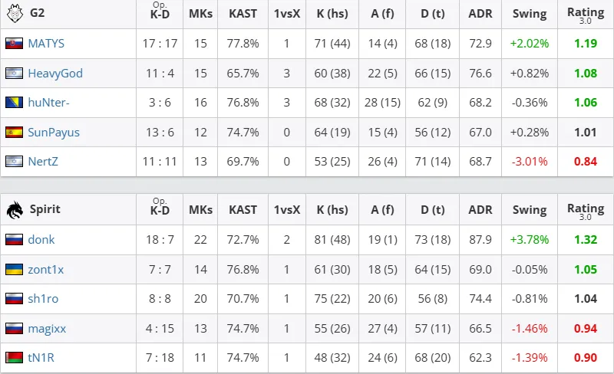Click Spirit table Rating 3.0 header
The height and width of the screenshot is (374, 614).
[x=586, y=211]
